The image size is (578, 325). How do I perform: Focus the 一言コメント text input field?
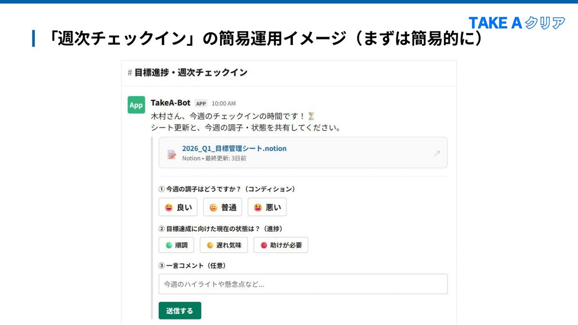point(303,284)
